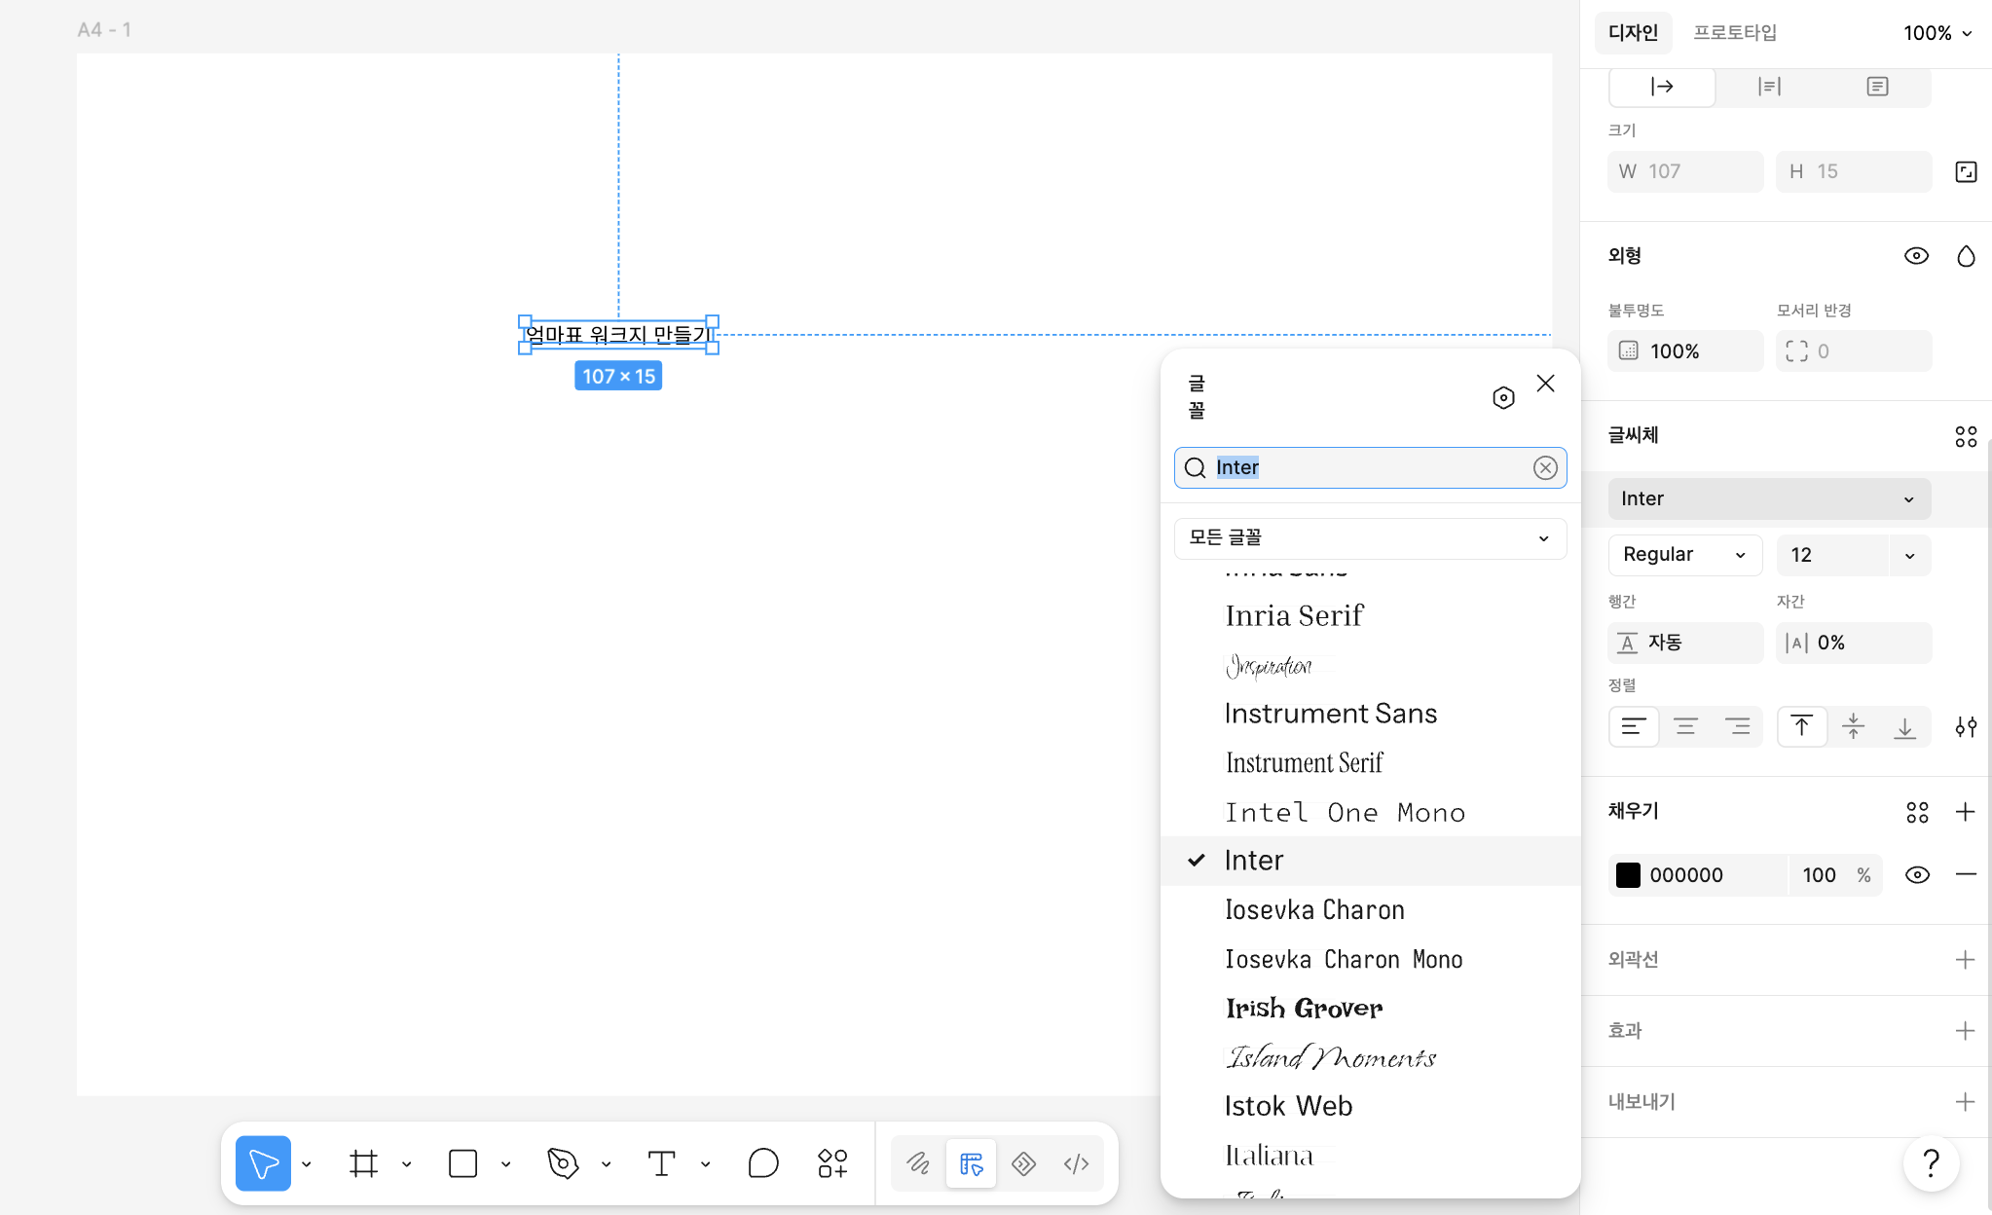Open the font size dropdown arrow

pos(1910,555)
